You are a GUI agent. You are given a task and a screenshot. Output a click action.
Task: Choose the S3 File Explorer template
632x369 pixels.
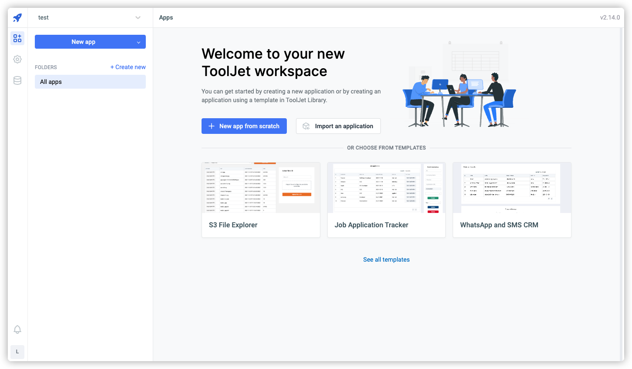(261, 200)
